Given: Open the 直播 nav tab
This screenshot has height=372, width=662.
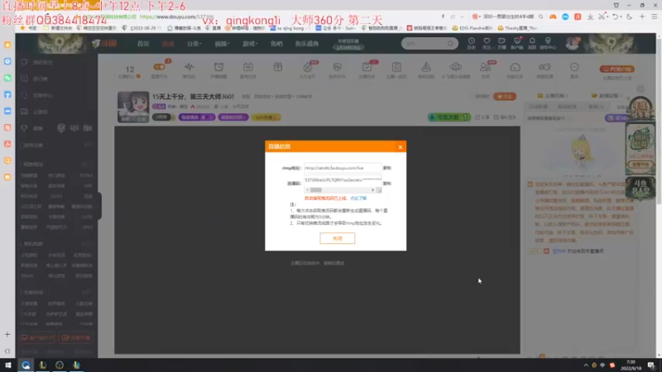Looking at the screenshot, I should click(168, 44).
